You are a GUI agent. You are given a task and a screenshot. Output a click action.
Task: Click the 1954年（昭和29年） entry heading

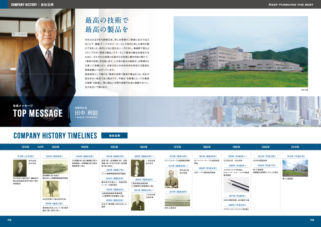coord(115,179)
